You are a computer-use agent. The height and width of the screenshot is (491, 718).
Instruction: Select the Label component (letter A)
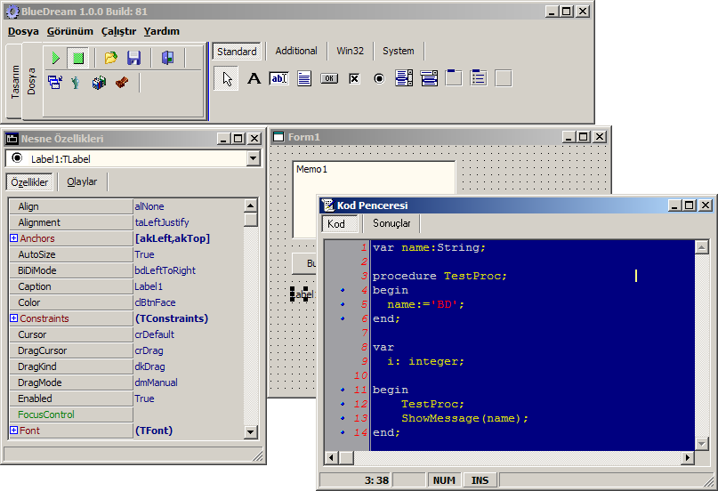click(x=254, y=78)
